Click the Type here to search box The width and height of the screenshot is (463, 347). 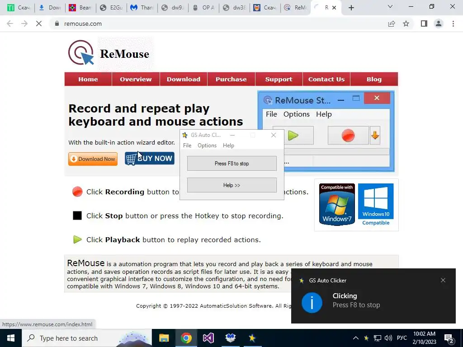tap(86, 338)
